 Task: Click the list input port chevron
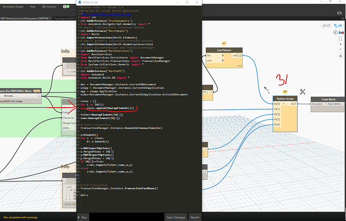(x=223, y=55)
